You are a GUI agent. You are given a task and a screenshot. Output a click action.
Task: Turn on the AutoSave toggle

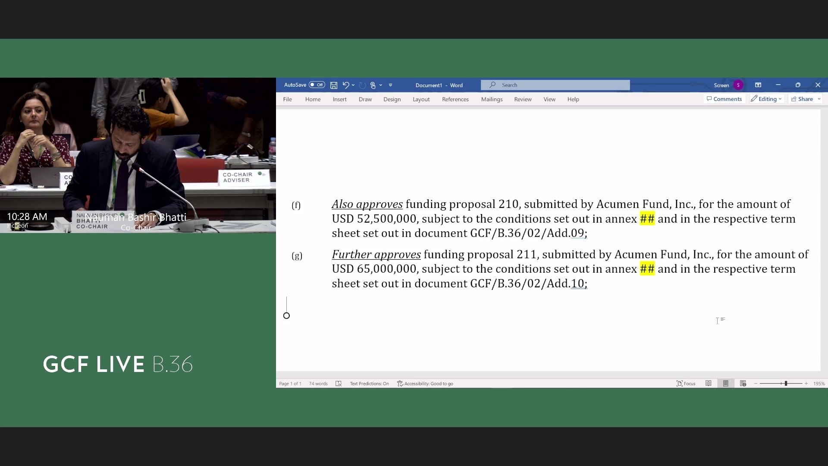click(317, 85)
